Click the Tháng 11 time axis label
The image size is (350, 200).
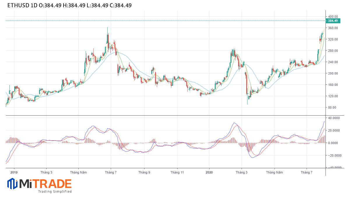(x=177, y=172)
